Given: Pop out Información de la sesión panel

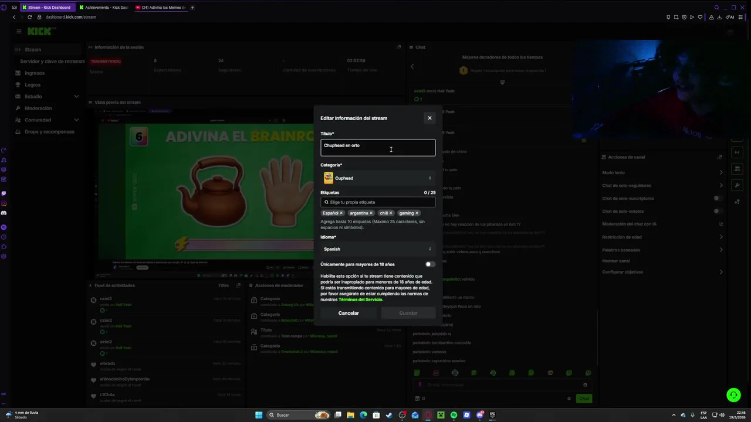Looking at the screenshot, I should 398,47.
